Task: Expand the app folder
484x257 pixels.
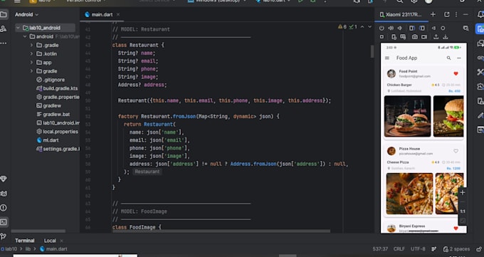Action: [31, 63]
